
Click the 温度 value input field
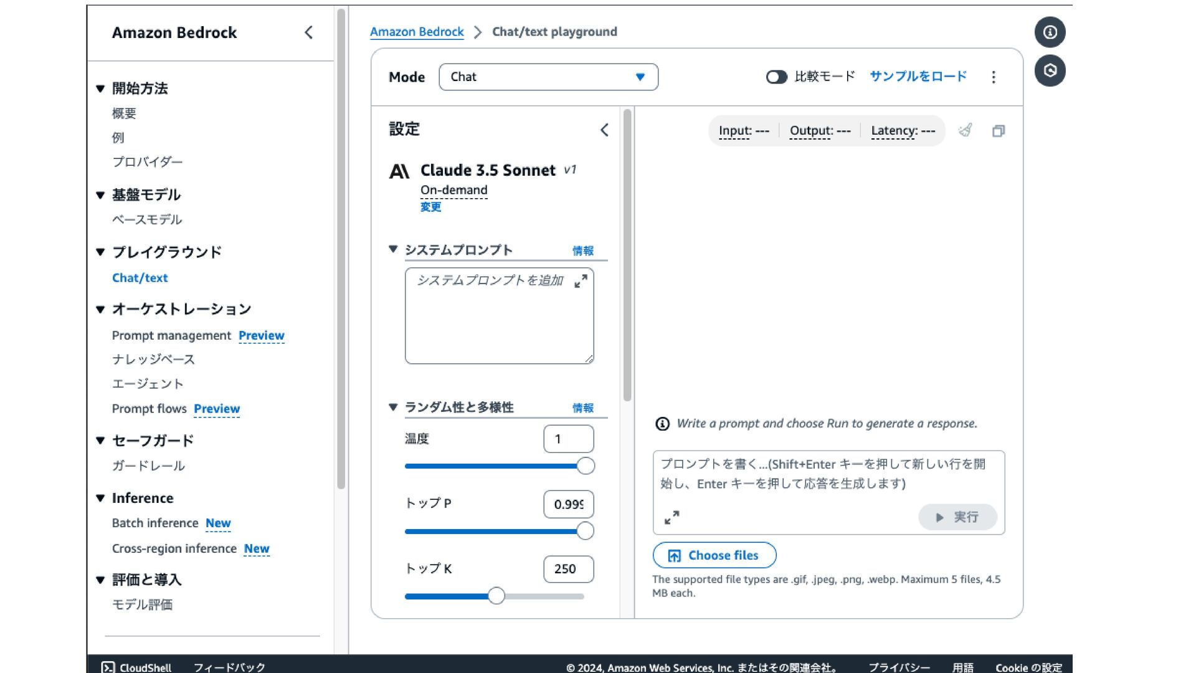point(567,439)
